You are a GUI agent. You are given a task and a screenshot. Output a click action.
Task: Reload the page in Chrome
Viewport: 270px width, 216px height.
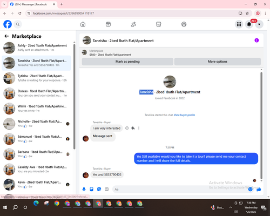(x=20, y=13)
